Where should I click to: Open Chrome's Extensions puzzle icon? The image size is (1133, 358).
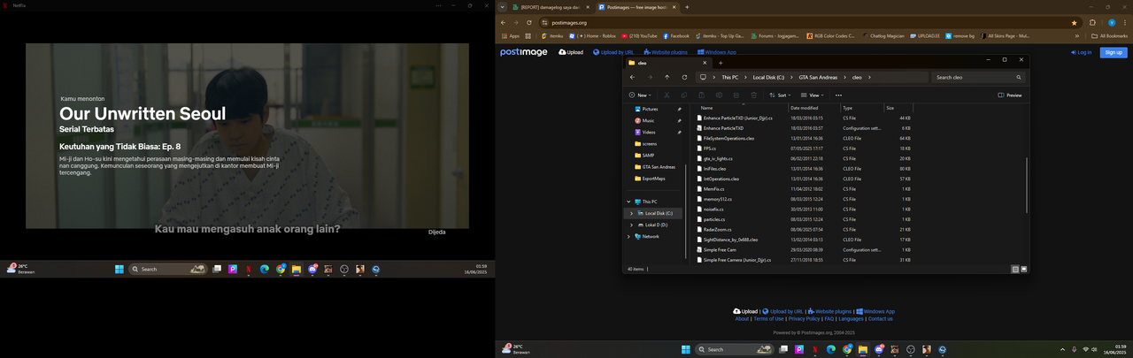(x=1092, y=22)
